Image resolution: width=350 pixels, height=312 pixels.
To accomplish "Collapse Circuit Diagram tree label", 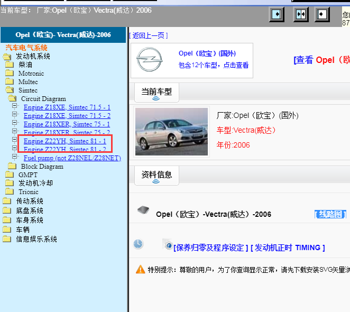I will coord(43,99).
